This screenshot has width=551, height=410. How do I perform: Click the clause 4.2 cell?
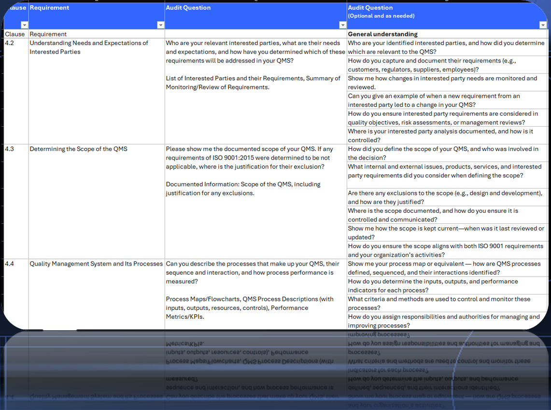click(15, 43)
